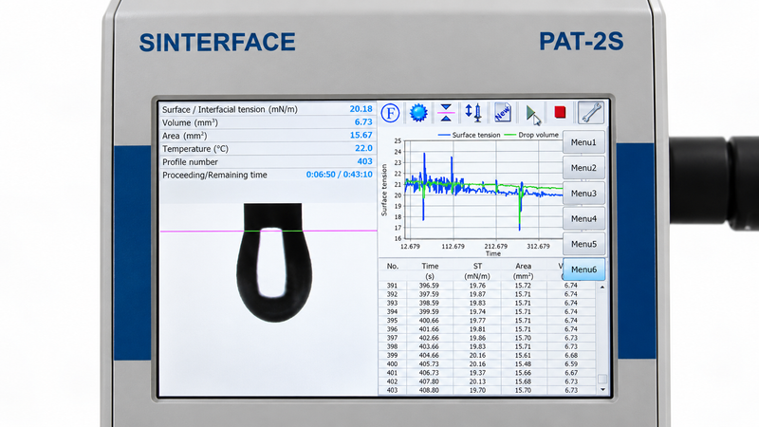The width and height of the screenshot is (759, 427).
Task: Open Menu1
Action: [583, 142]
